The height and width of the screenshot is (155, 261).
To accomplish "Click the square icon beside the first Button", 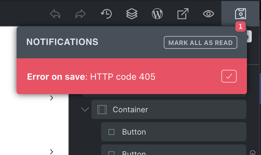I will click(x=111, y=132).
